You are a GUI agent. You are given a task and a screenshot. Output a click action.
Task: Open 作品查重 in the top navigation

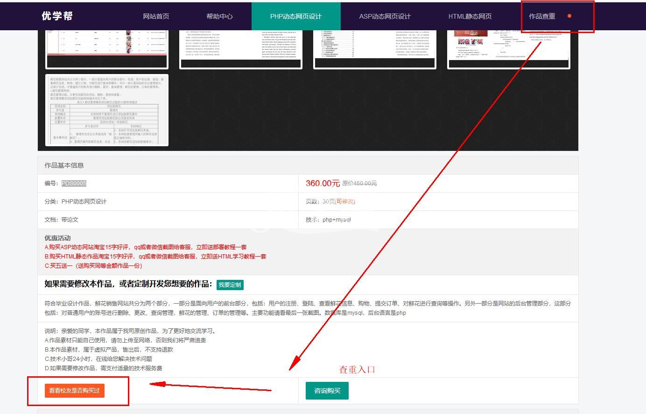click(542, 16)
